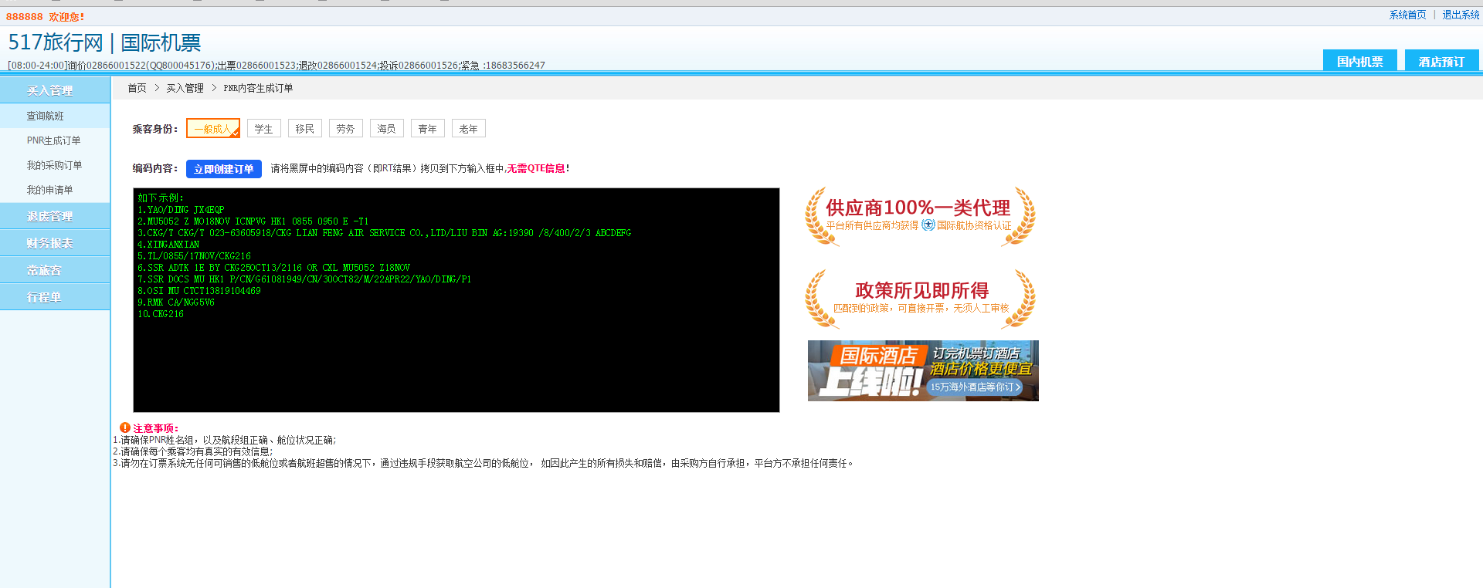Choose 移民 as passenger identity
This screenshot has width=1483, height=588.
pos(305,129)
